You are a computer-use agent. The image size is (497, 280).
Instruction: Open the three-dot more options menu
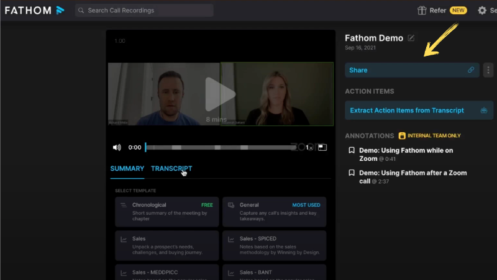click(488, 70)
